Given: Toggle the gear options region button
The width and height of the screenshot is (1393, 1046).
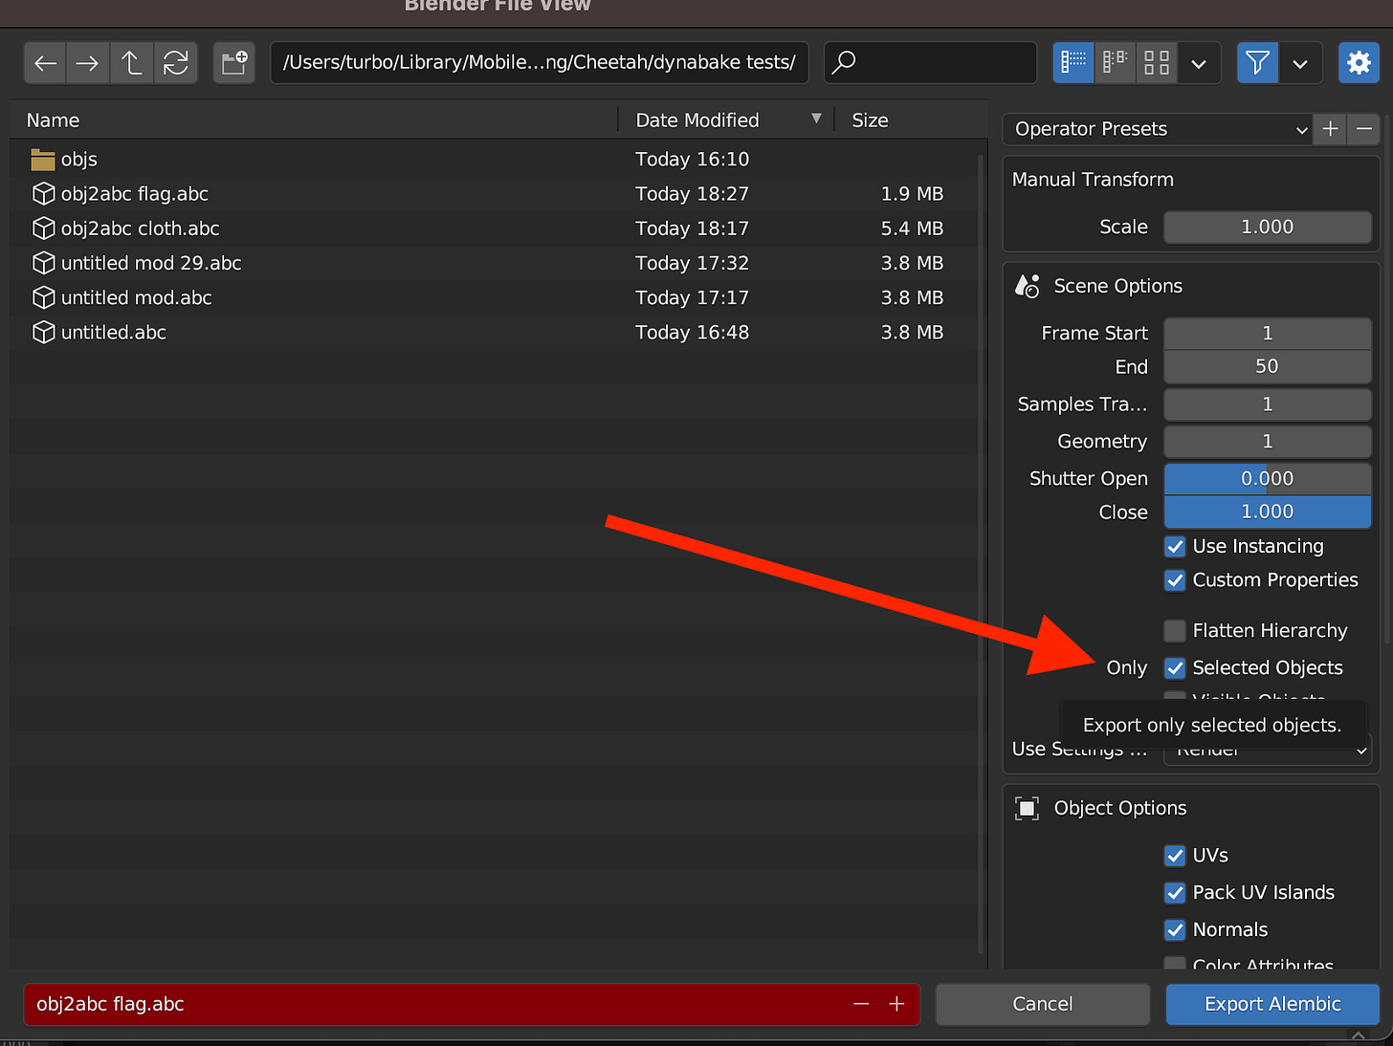Looking at the screenshot, I should point(1359,63).
